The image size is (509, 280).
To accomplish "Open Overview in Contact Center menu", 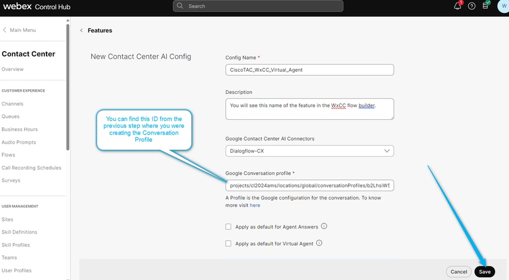I will [x=13, y=69].
